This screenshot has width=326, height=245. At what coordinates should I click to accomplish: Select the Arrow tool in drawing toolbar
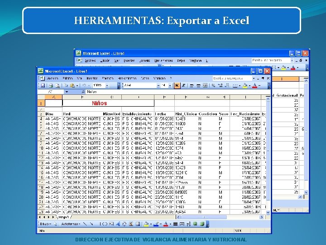91,224
